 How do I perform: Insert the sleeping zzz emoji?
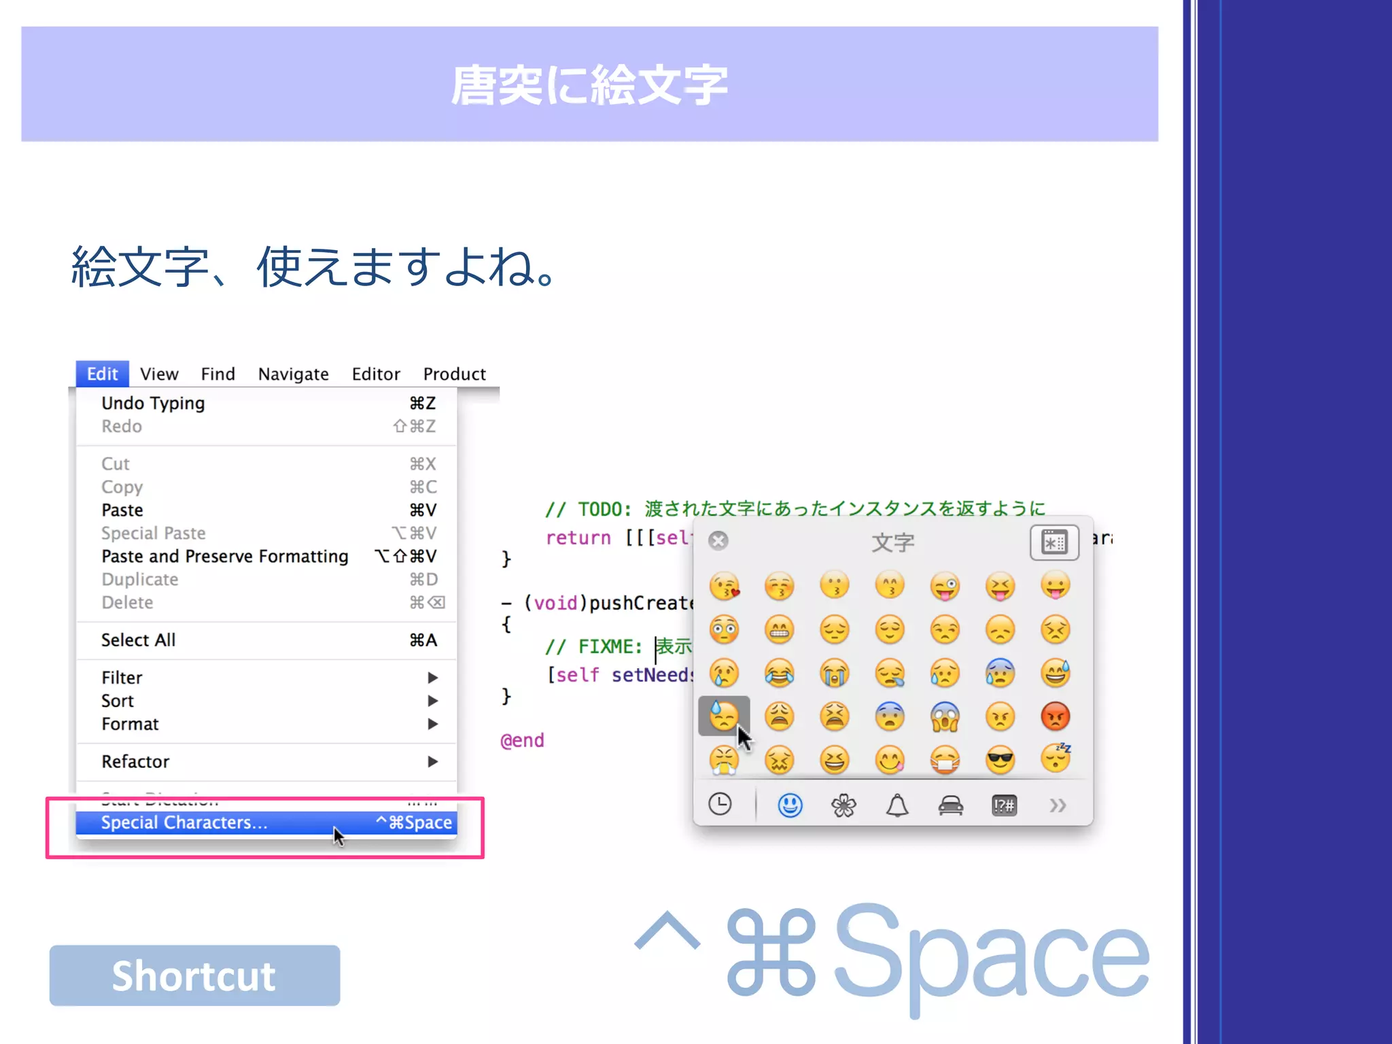click(x=1055, y=759)
